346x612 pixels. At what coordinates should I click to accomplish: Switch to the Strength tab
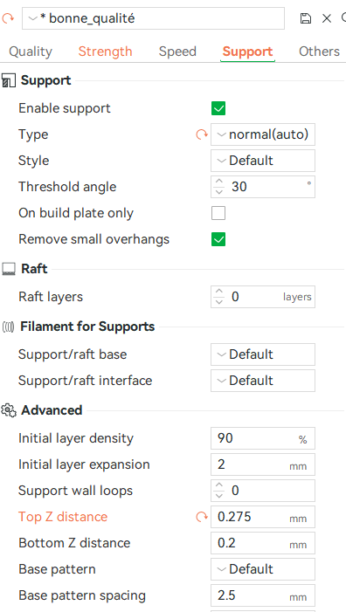[x=106, y=52]
